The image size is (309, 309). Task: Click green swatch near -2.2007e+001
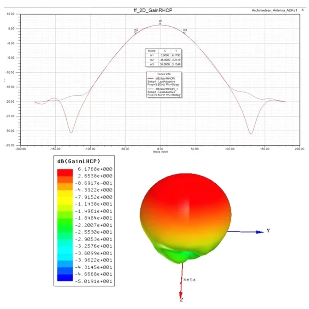click(x=65, y=228)
